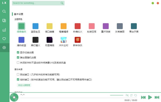
Task: Close the window with red dot button
Action: coord(158,3)
